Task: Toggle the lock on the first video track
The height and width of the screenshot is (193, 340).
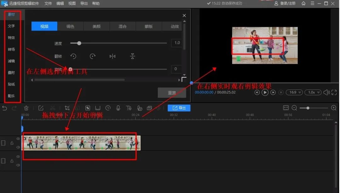Action: [12, 143]
